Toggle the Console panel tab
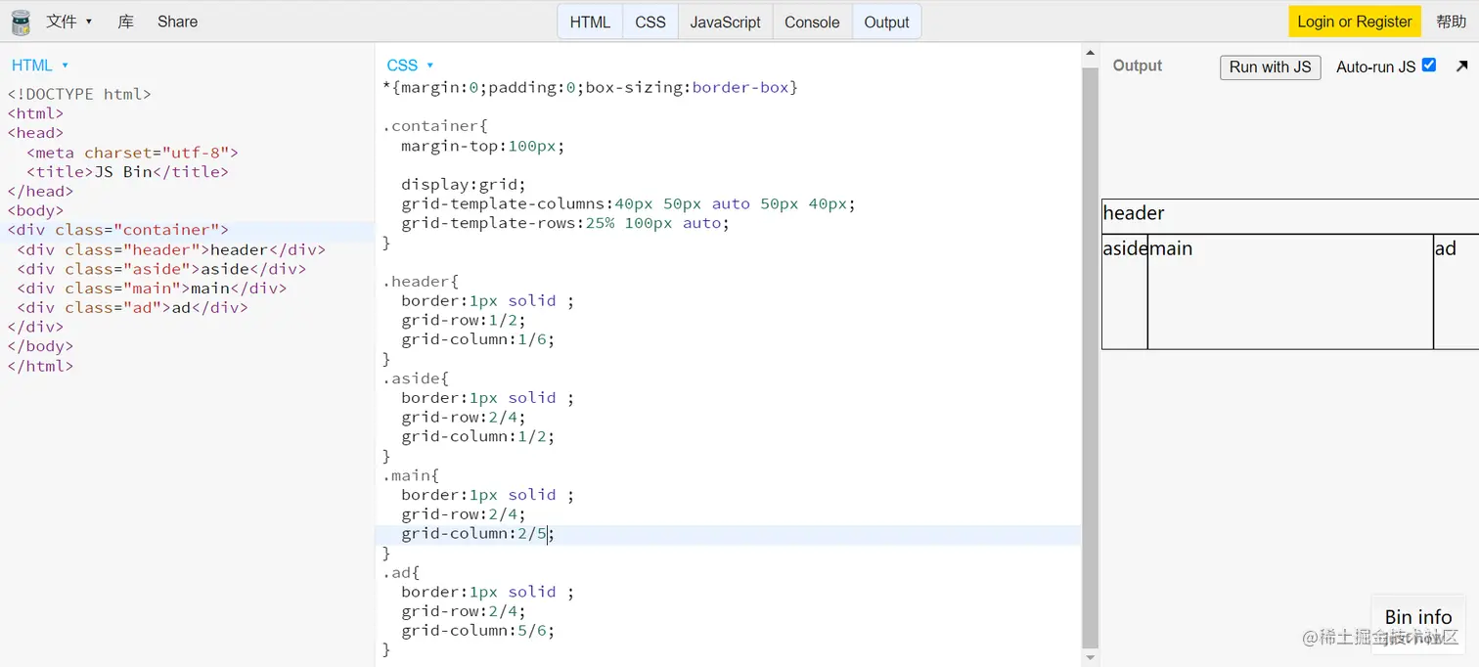This screenshot has height=667, width=1479. (812, 22)
